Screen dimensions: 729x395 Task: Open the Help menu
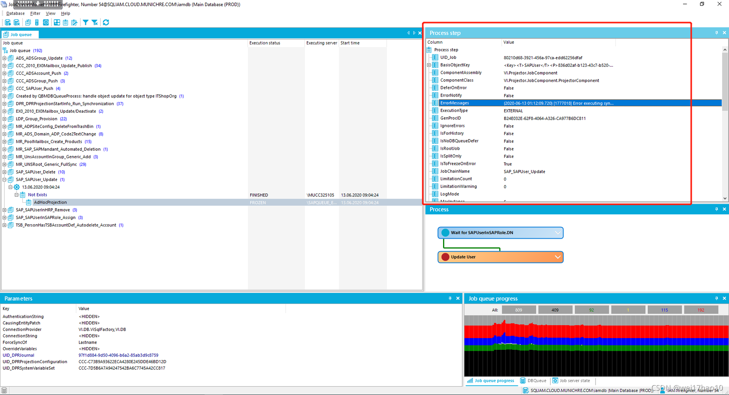point(66,13)
